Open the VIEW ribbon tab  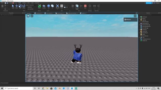[32, 3]
